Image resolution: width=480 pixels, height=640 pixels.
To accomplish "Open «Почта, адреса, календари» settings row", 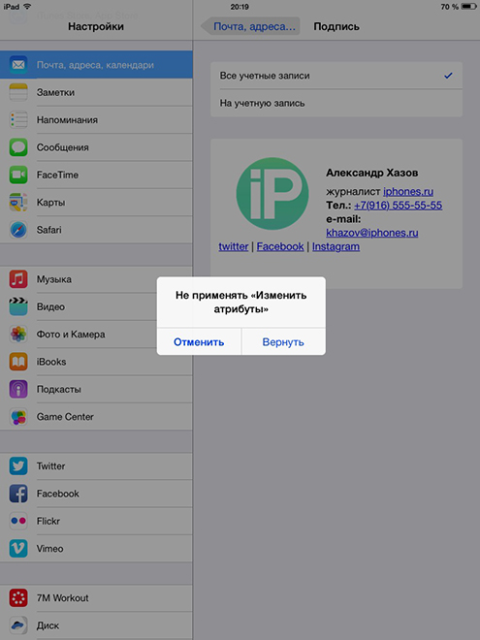I will click(96, 65).
